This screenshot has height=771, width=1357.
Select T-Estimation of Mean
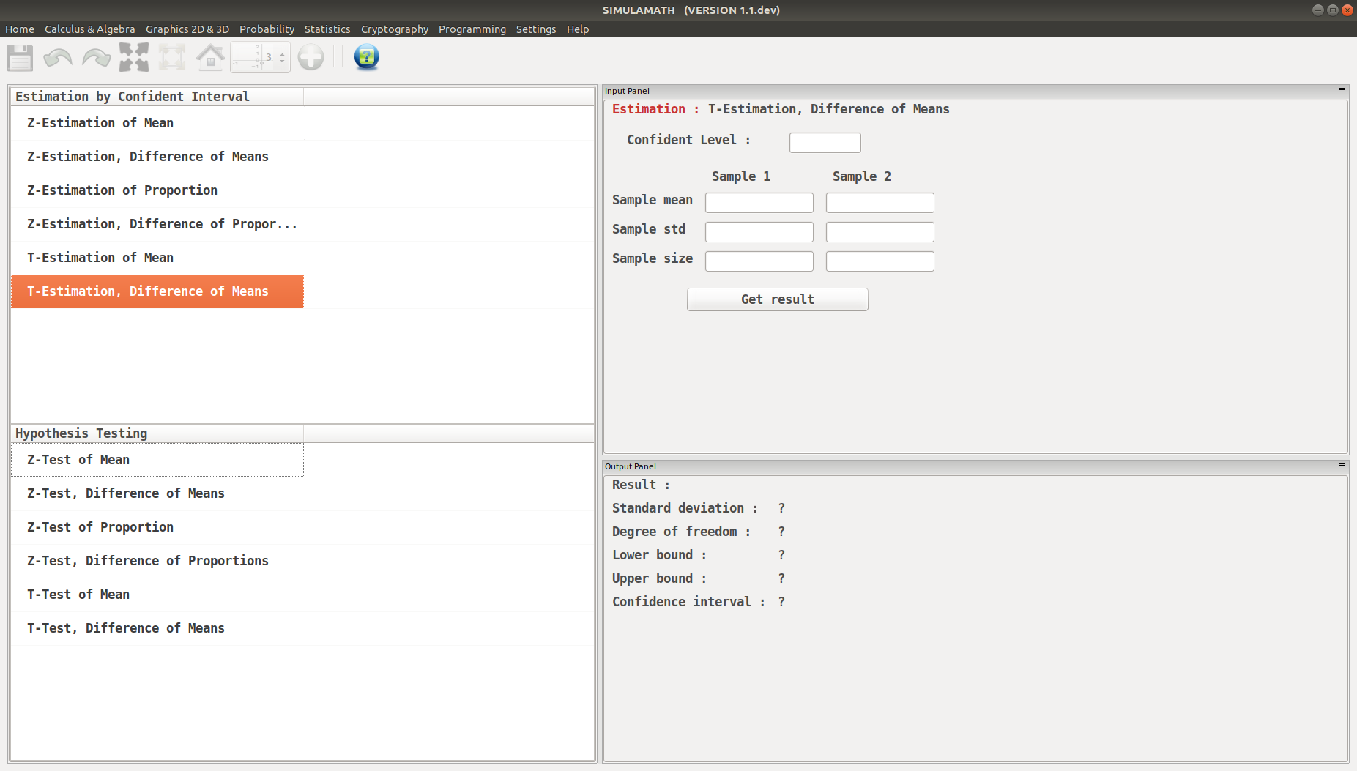coord(157,258)
